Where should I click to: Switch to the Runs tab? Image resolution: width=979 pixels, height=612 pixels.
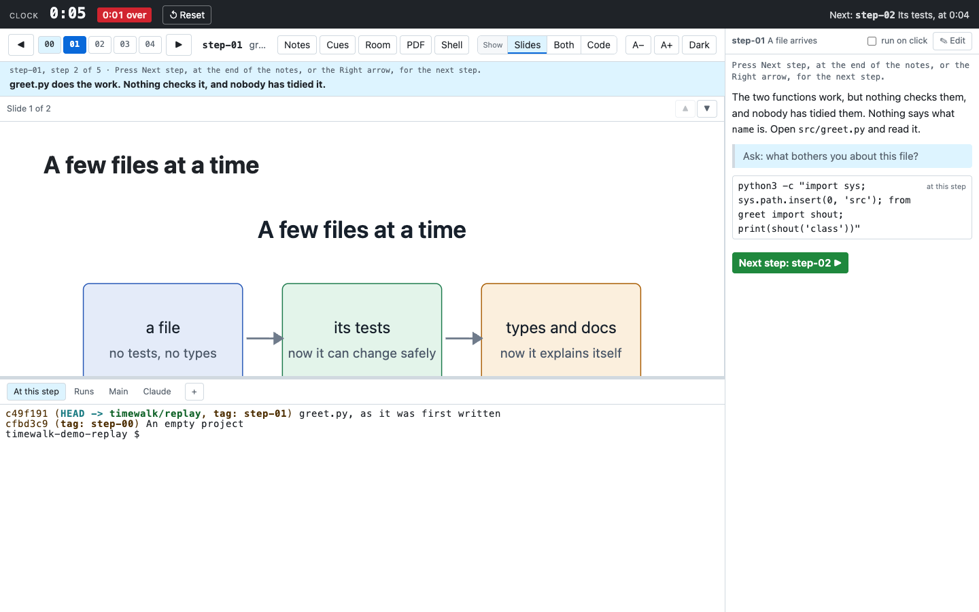coord(84,392)
